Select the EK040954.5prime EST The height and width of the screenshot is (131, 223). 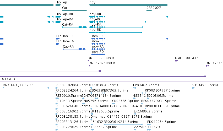149,125
